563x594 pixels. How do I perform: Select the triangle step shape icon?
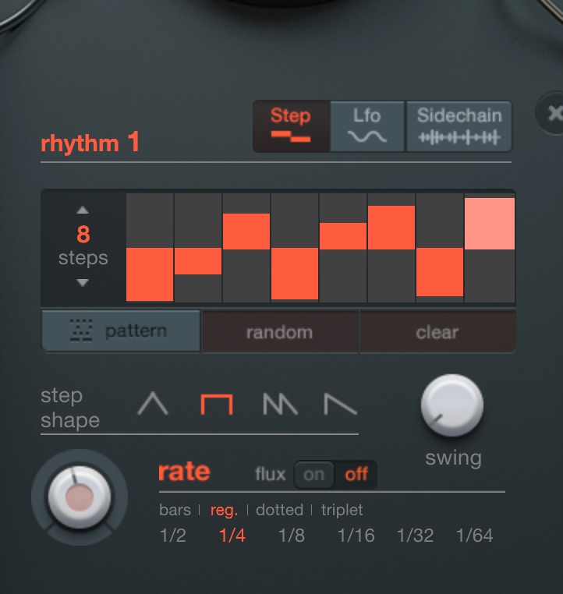(153, 404)
